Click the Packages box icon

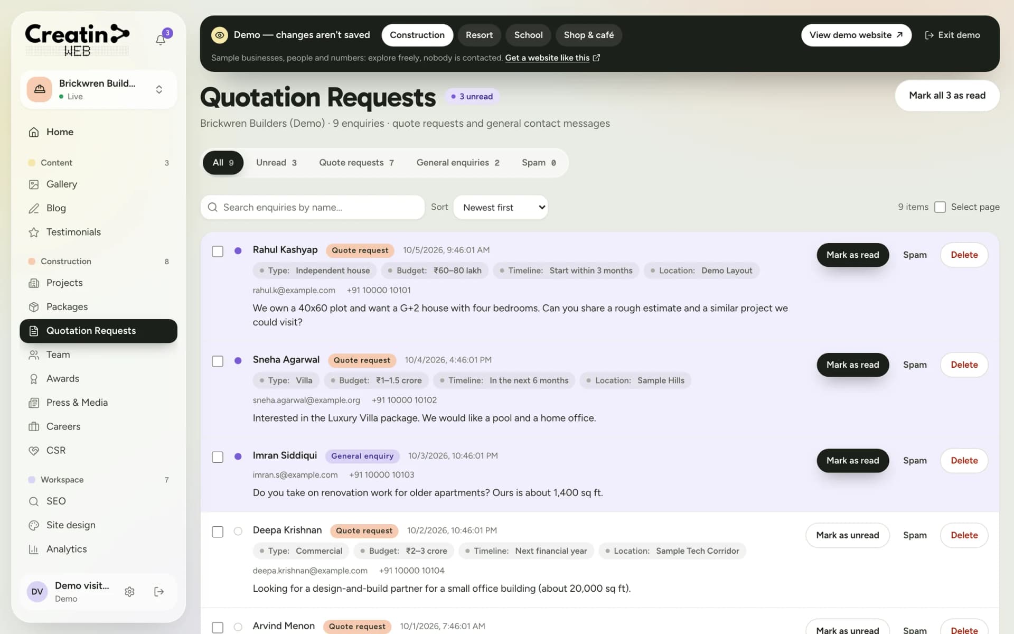pos(34,307)
